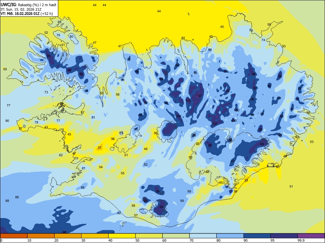
Task: Click the map humidity value 73
Action: tap(46, 92)
